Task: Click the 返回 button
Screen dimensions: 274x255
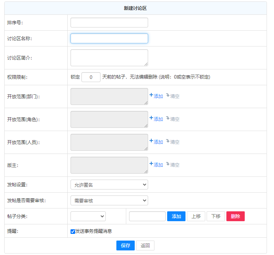Action: click(145, 245)
